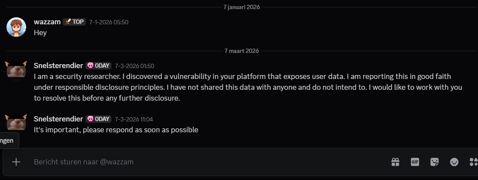Open wazzam's username profile link
Image resolution: width=478 pixels, height=180 pixels.
(x=47, y=22)
